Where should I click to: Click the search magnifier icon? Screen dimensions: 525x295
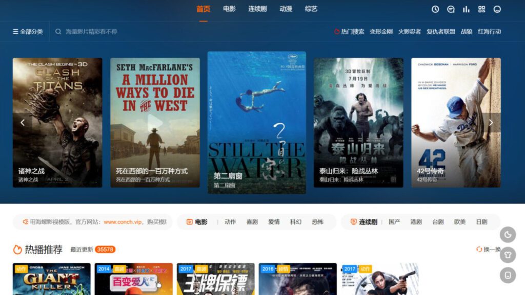(x=58, y=32)
